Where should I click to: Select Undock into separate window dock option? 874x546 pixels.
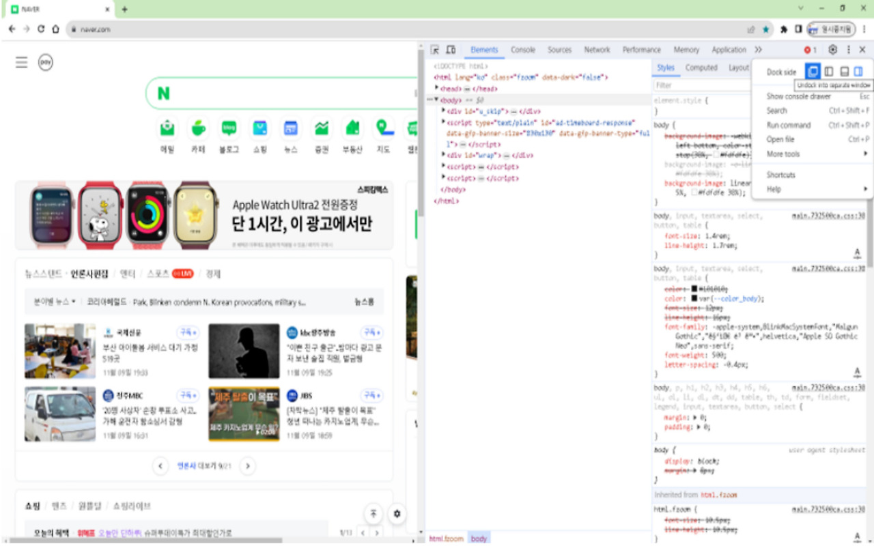pyautogui.click(x=813, y=72)
